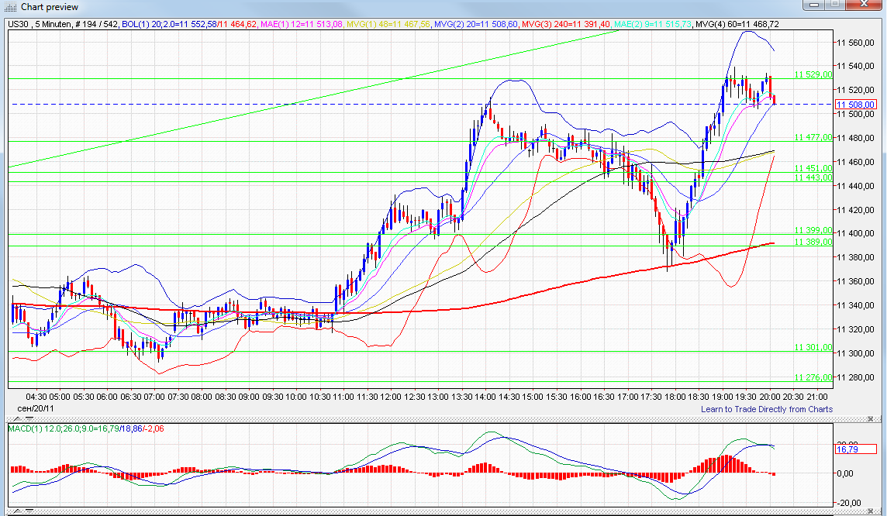Click the 21:00 time axis label

tap(817, 397)
